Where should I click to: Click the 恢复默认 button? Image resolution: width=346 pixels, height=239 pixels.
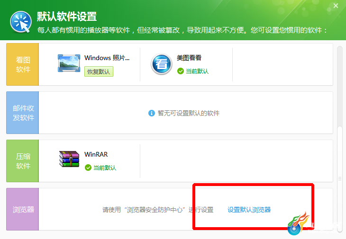[99, 71]
